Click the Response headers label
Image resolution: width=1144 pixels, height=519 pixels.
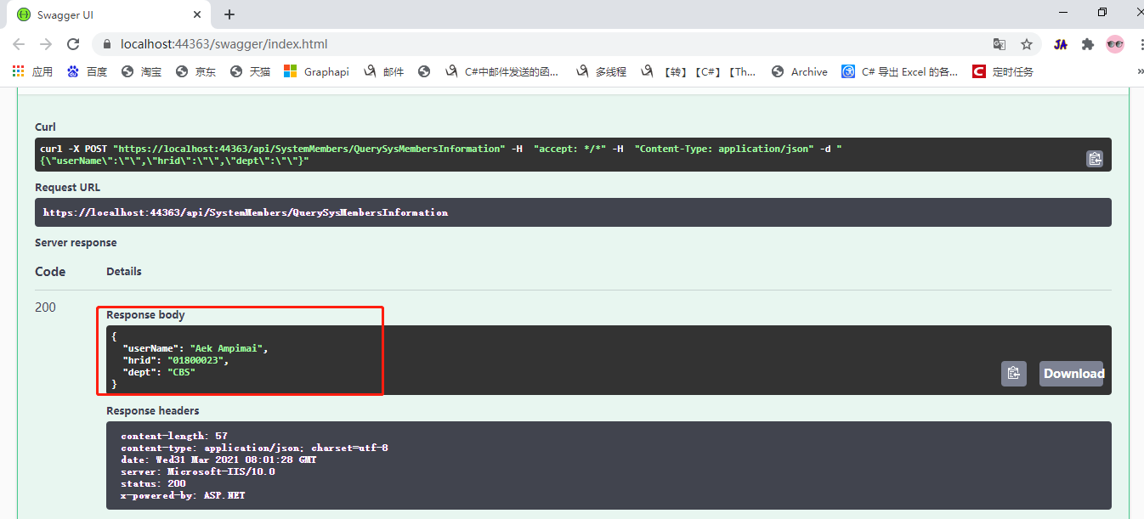click(x=153, y=410)
